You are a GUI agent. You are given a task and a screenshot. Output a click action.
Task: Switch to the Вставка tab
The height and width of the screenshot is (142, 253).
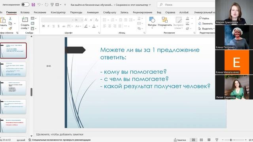[x=25, y=12]
